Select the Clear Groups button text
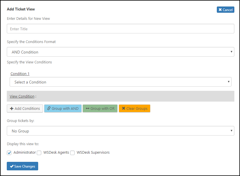 pyautogui.click(x=137, y=109)
